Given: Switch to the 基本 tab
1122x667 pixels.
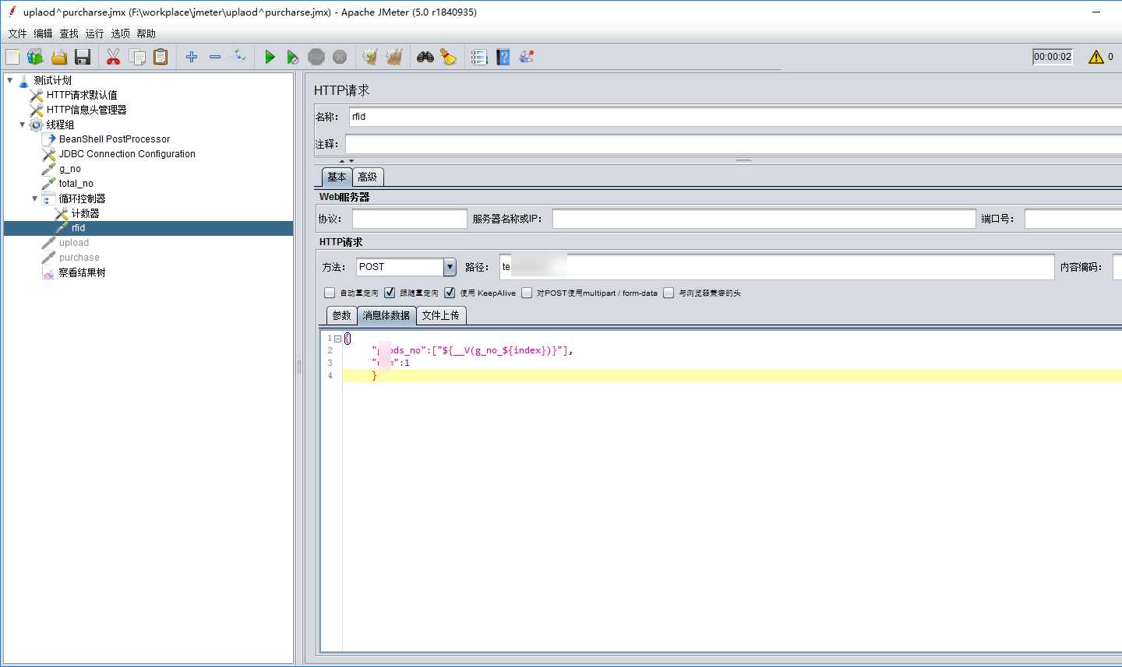Looking at the screenshot, I should click(x=337, y=177).
